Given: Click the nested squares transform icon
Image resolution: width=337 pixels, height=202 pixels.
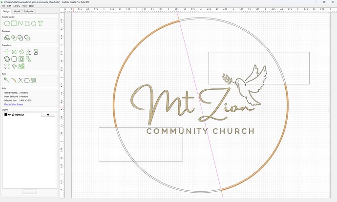Looking at the screenshot, I should point(21,59).
